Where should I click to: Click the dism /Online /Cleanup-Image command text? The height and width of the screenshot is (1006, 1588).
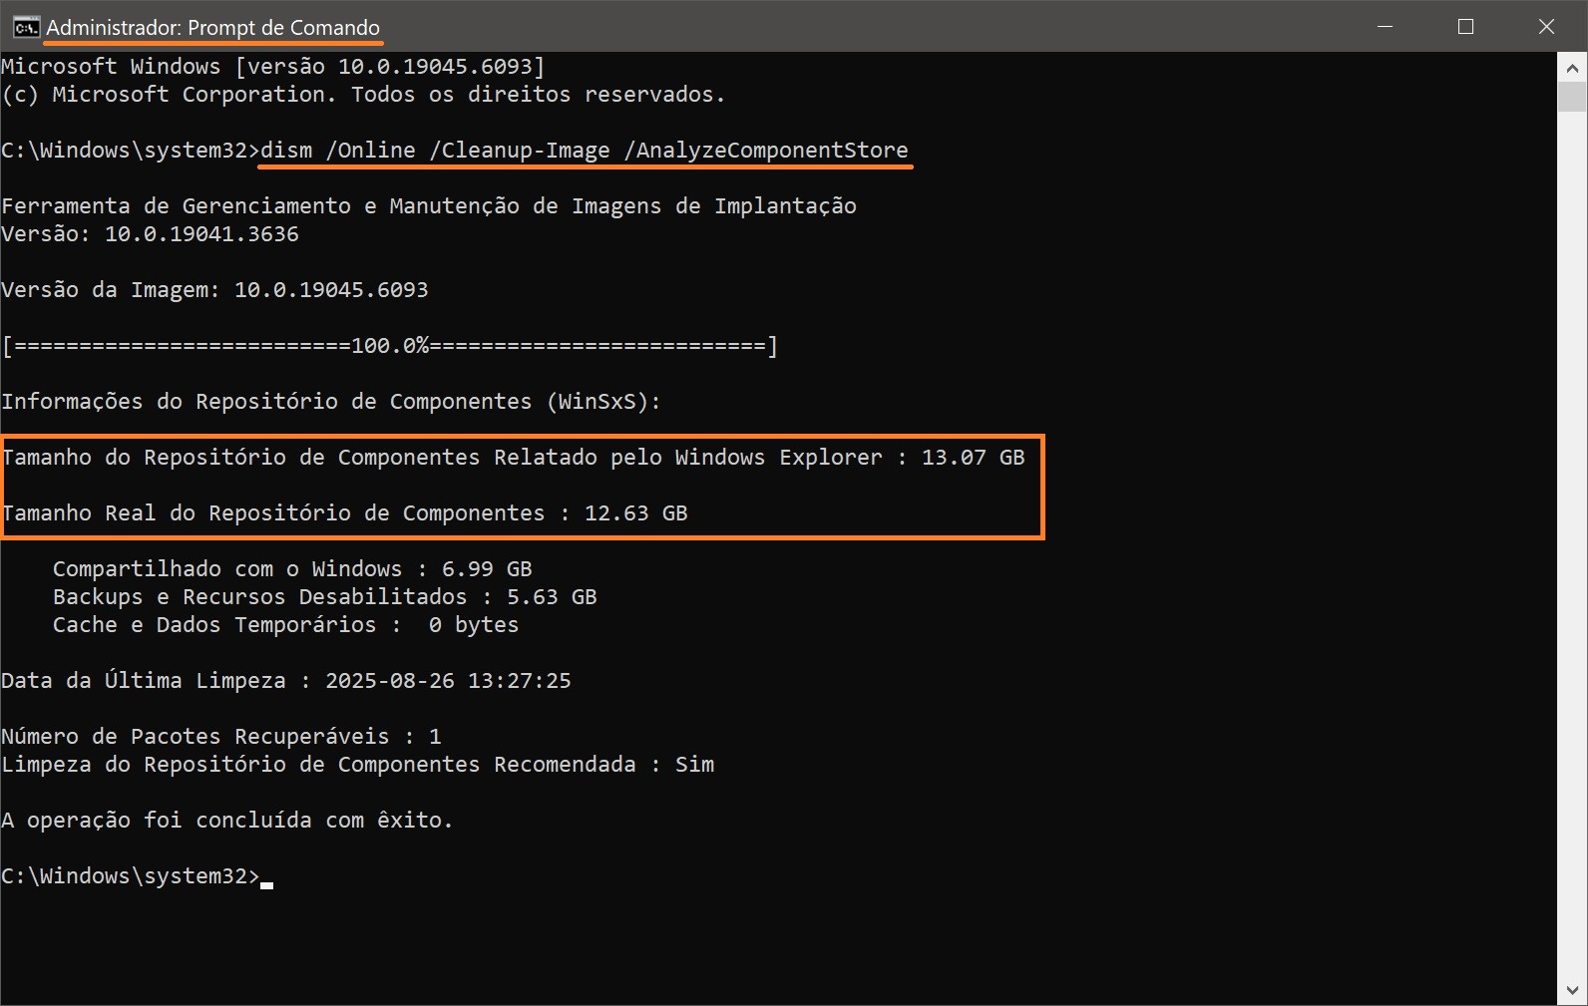(x=584, y=151)
